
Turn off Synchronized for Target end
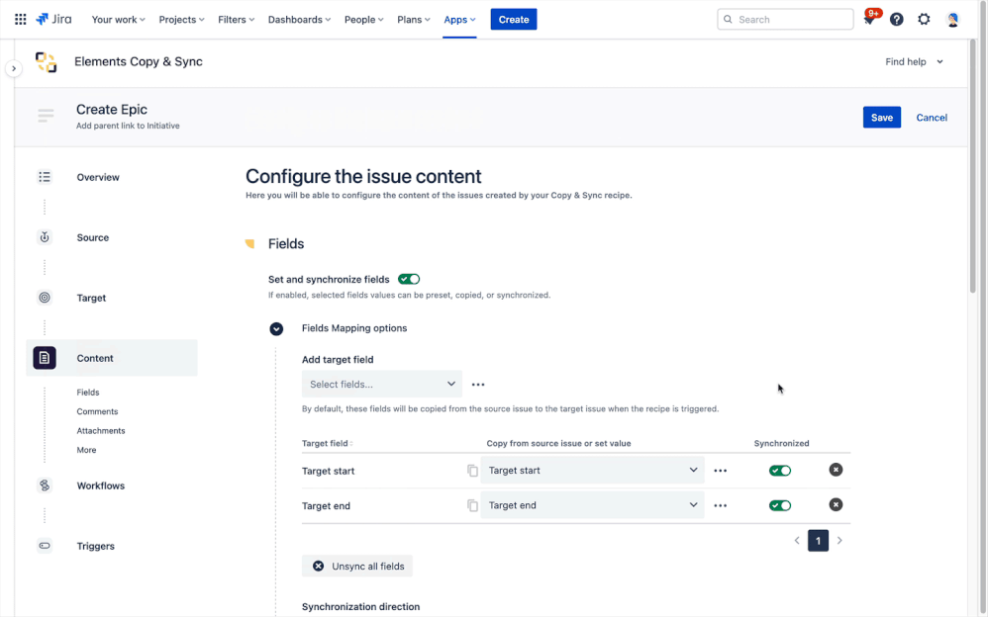(x=780, y=504)
